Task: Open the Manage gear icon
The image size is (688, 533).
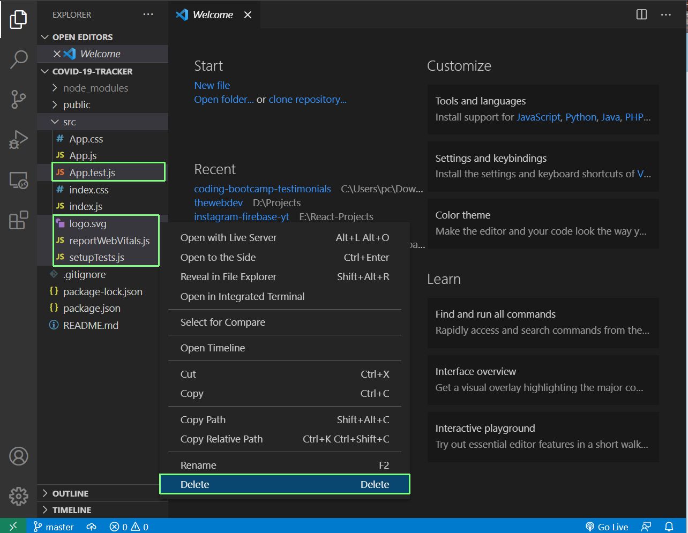Action: [x=18, y=496]
